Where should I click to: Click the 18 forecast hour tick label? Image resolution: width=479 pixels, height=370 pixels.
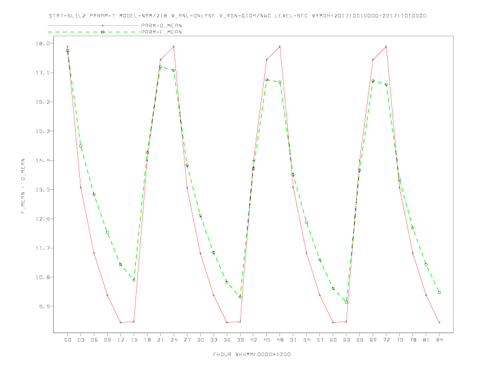pyautogui.click(x=147, y=340)
